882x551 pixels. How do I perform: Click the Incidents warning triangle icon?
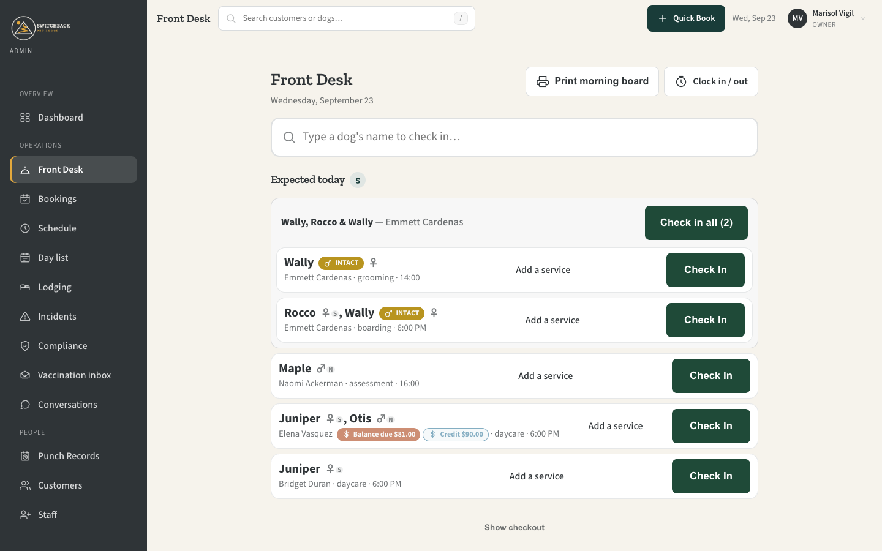tap(25, 317)
